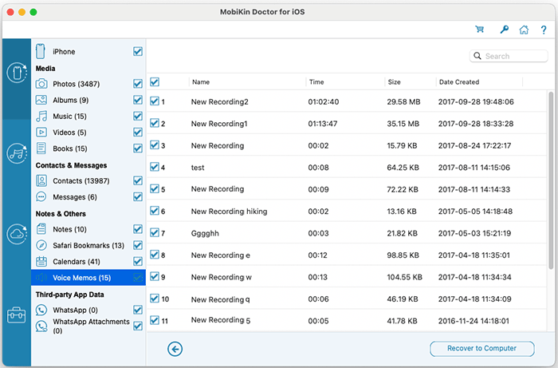Open the Notes (10) category
The width and height of the screenshot is (558, 368).
[70, 229]
